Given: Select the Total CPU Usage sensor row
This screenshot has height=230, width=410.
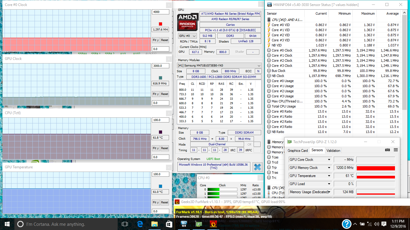Looking at the screenshot, I should pos(333,106).
